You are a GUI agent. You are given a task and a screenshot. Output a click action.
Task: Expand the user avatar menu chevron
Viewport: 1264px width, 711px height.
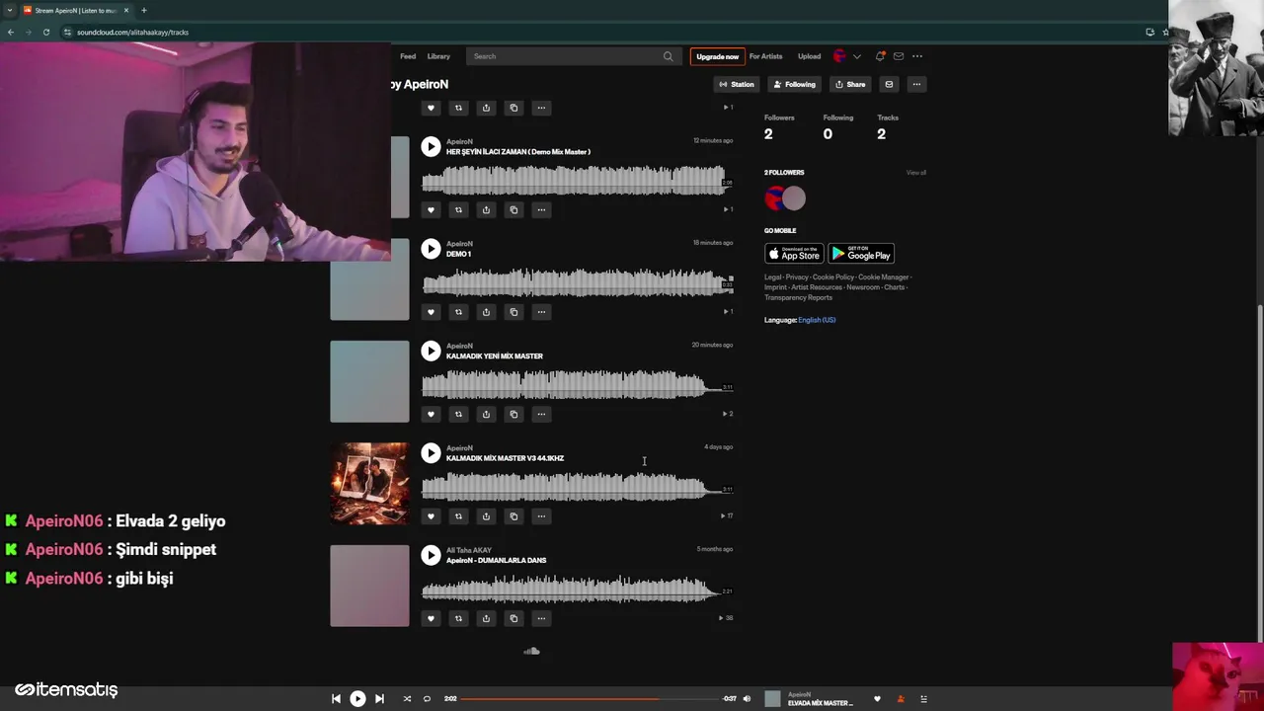coord(857,56)
